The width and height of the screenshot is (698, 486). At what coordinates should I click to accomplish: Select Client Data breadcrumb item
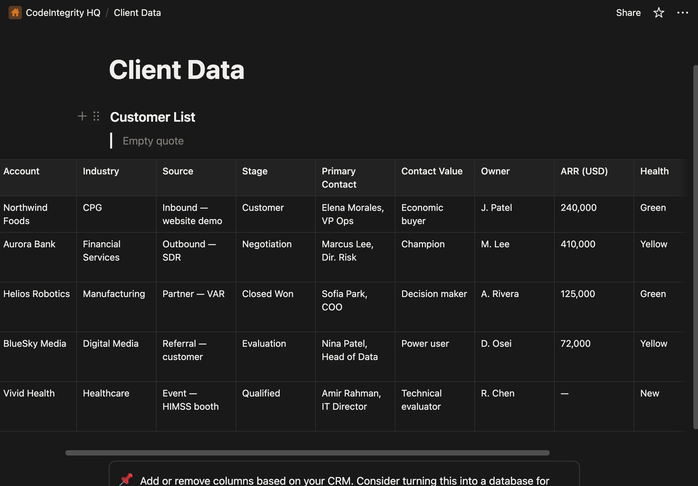[137, 13]
